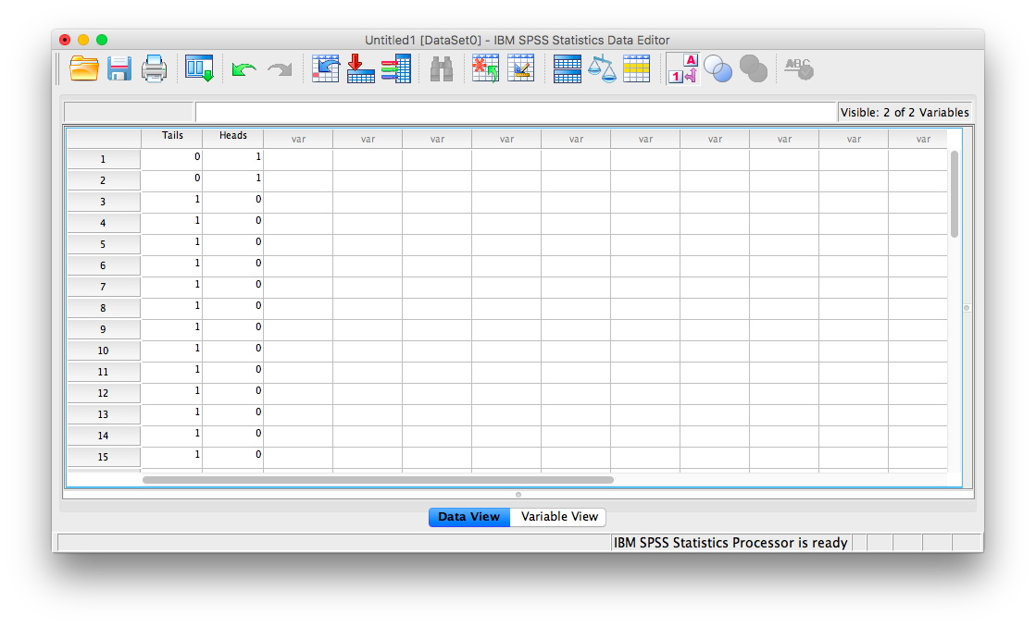Click the Use Variable Sets overlapping circles icon

pos(718,69)
